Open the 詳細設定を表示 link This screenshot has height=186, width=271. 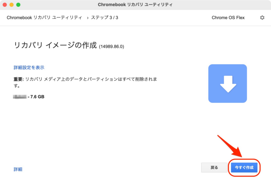(29, 67)
